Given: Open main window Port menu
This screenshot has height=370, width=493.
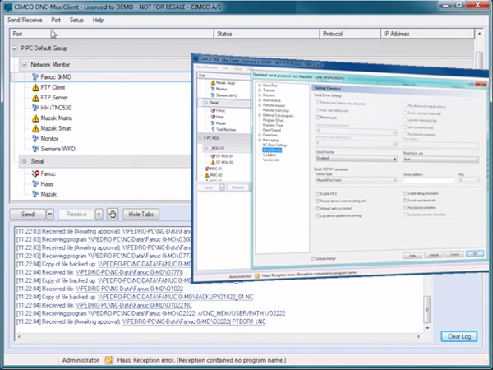Looking at the screenshot, I should pyautogui.click(x=56, y=20).
